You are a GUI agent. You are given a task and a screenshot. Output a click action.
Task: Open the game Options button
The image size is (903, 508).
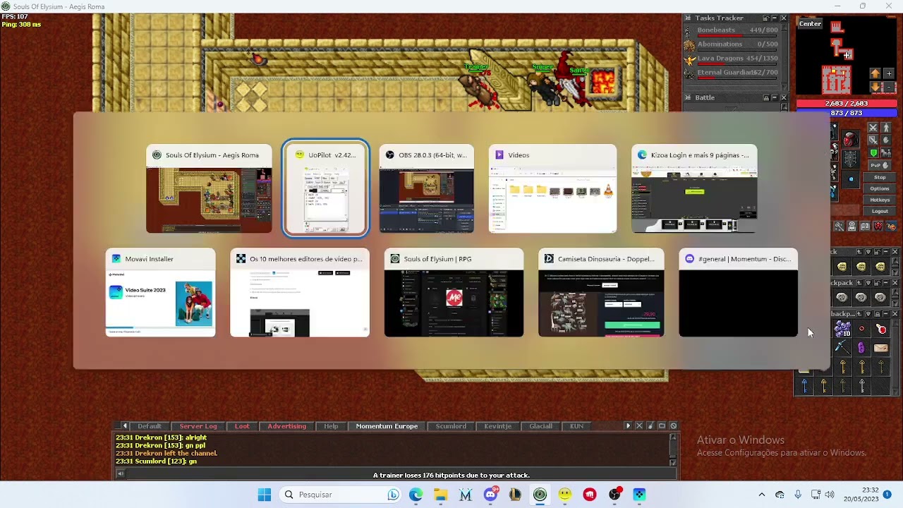[880, 188]
